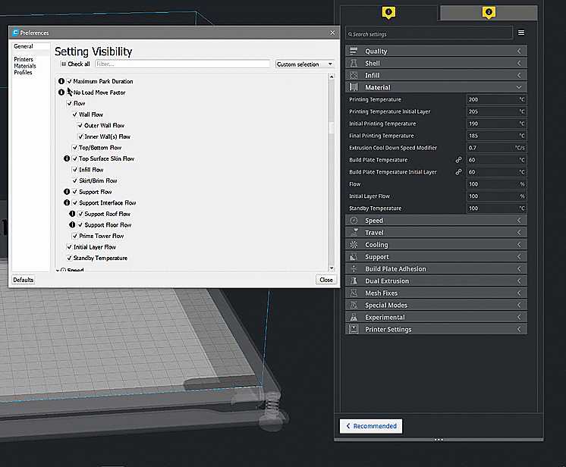Viewport: 566px width, 467px height.
Task: Click the Printer Settings icon
Action: [354, 329]
